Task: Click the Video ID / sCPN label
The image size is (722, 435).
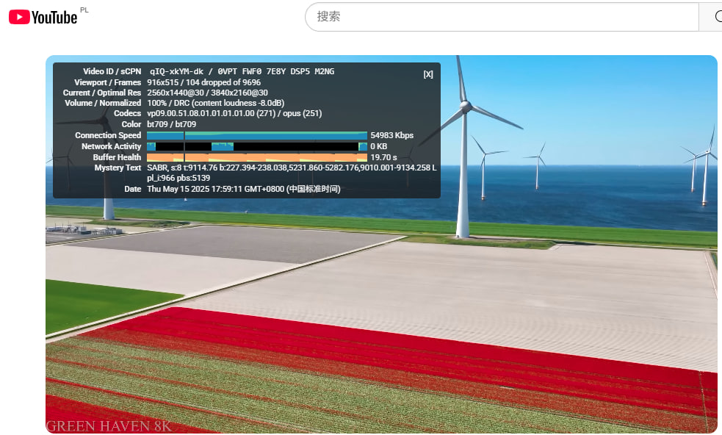Action: 112,72
